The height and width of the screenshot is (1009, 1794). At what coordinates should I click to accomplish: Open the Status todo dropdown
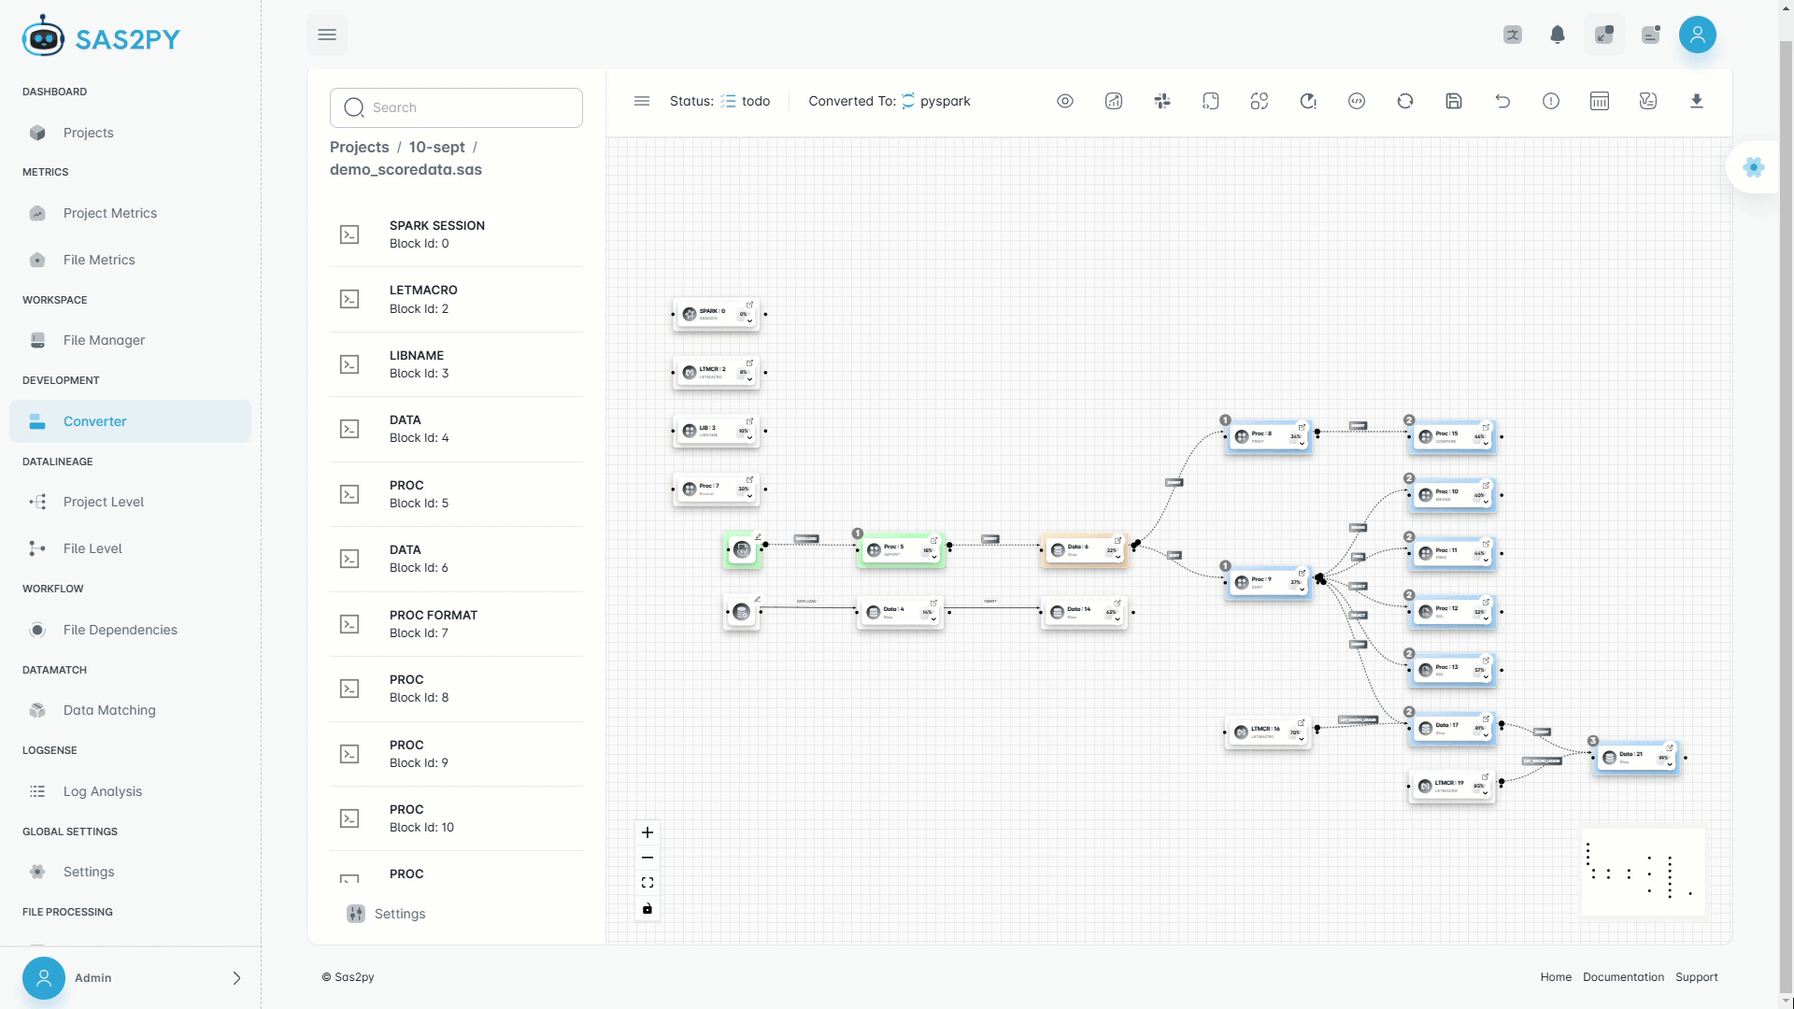(x=746, y=101)
